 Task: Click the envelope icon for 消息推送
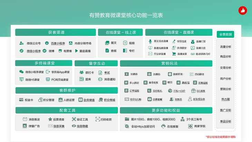point(25,119)
